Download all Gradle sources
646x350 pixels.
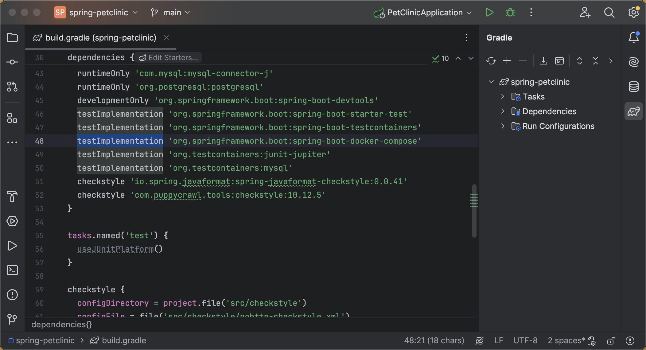click(x=543, y=61)
